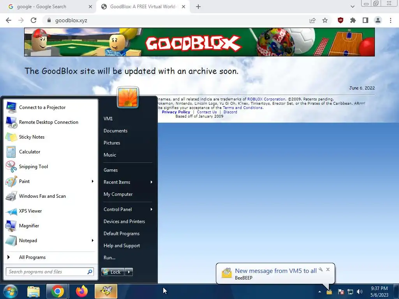Launch Remote Desktop Connection
The height and width of the screenshot is (299, 399).
50,122
